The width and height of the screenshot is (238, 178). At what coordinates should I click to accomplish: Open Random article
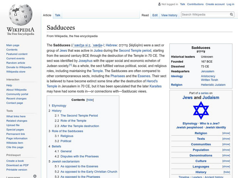pyautogui.click(x=16, y=63)
